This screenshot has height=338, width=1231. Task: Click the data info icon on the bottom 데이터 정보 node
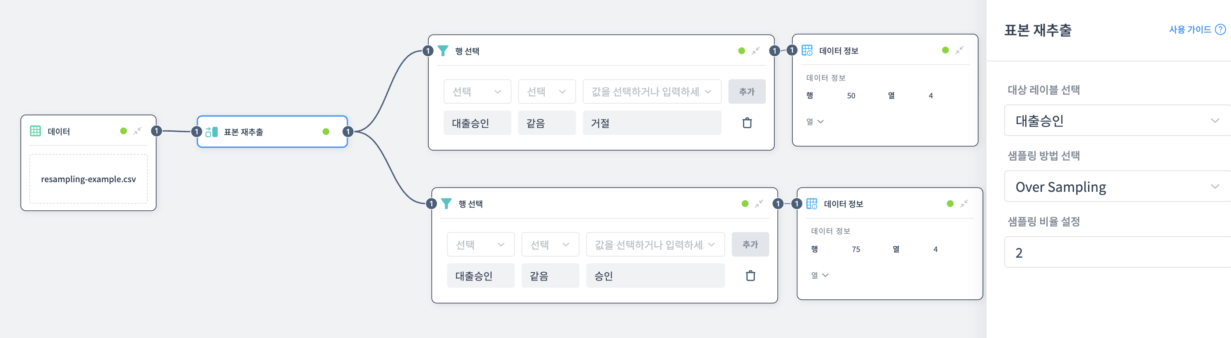812,203
